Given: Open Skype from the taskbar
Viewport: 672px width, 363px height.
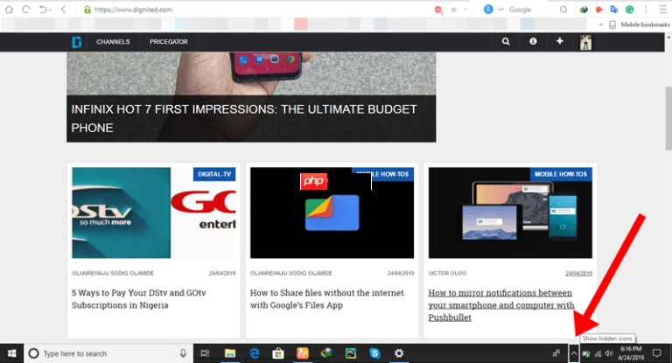Looking at the screenshot, I should (374, 353).
